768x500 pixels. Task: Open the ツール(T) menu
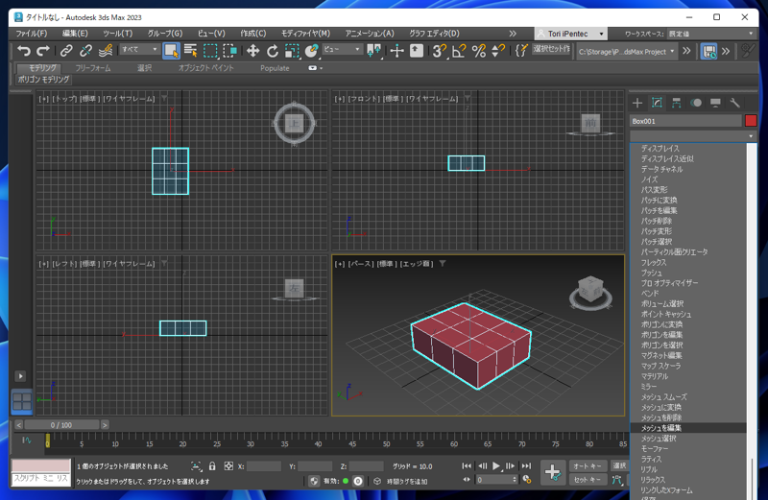point(117,34)
